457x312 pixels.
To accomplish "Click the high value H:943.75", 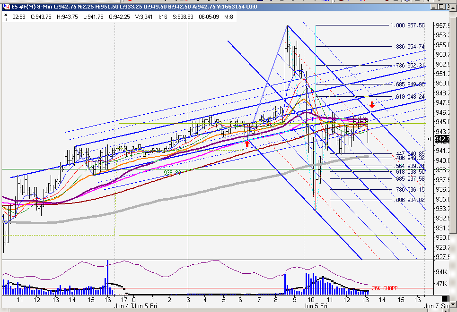I will 67,17.
